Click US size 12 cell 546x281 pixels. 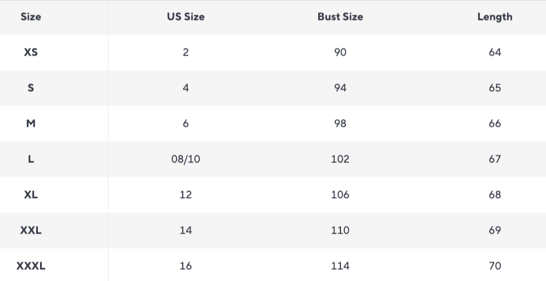coord(186,195)
